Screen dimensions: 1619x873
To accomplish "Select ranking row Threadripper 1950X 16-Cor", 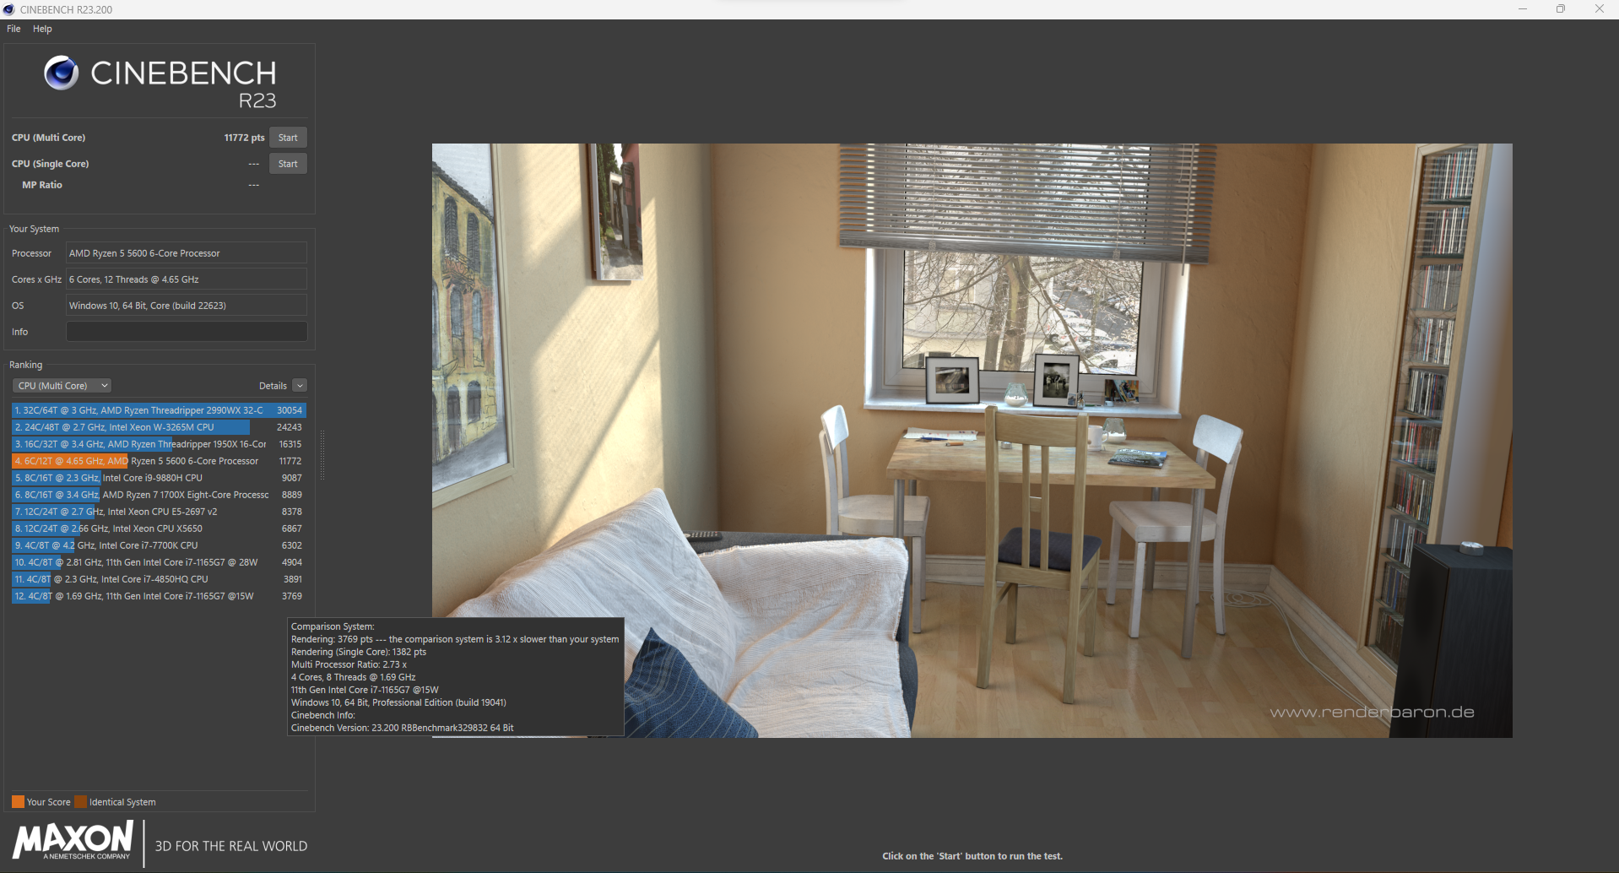I will (x=159, y=444).
